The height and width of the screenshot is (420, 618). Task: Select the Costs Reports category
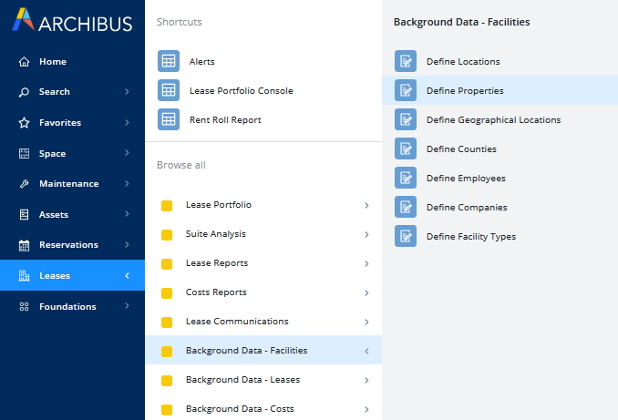(216, 292)
